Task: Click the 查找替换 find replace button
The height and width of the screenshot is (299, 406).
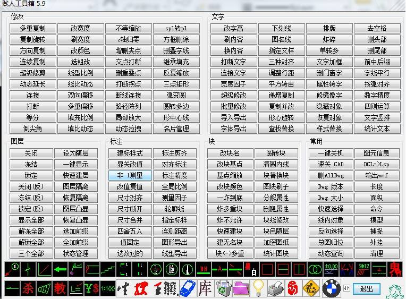Action: pyautogui.click(x=282, y=129)
